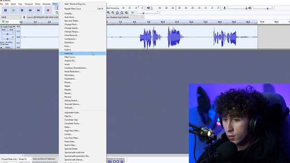
Task: Click the Zoom In magnifier icon
Action: [109, 13]
